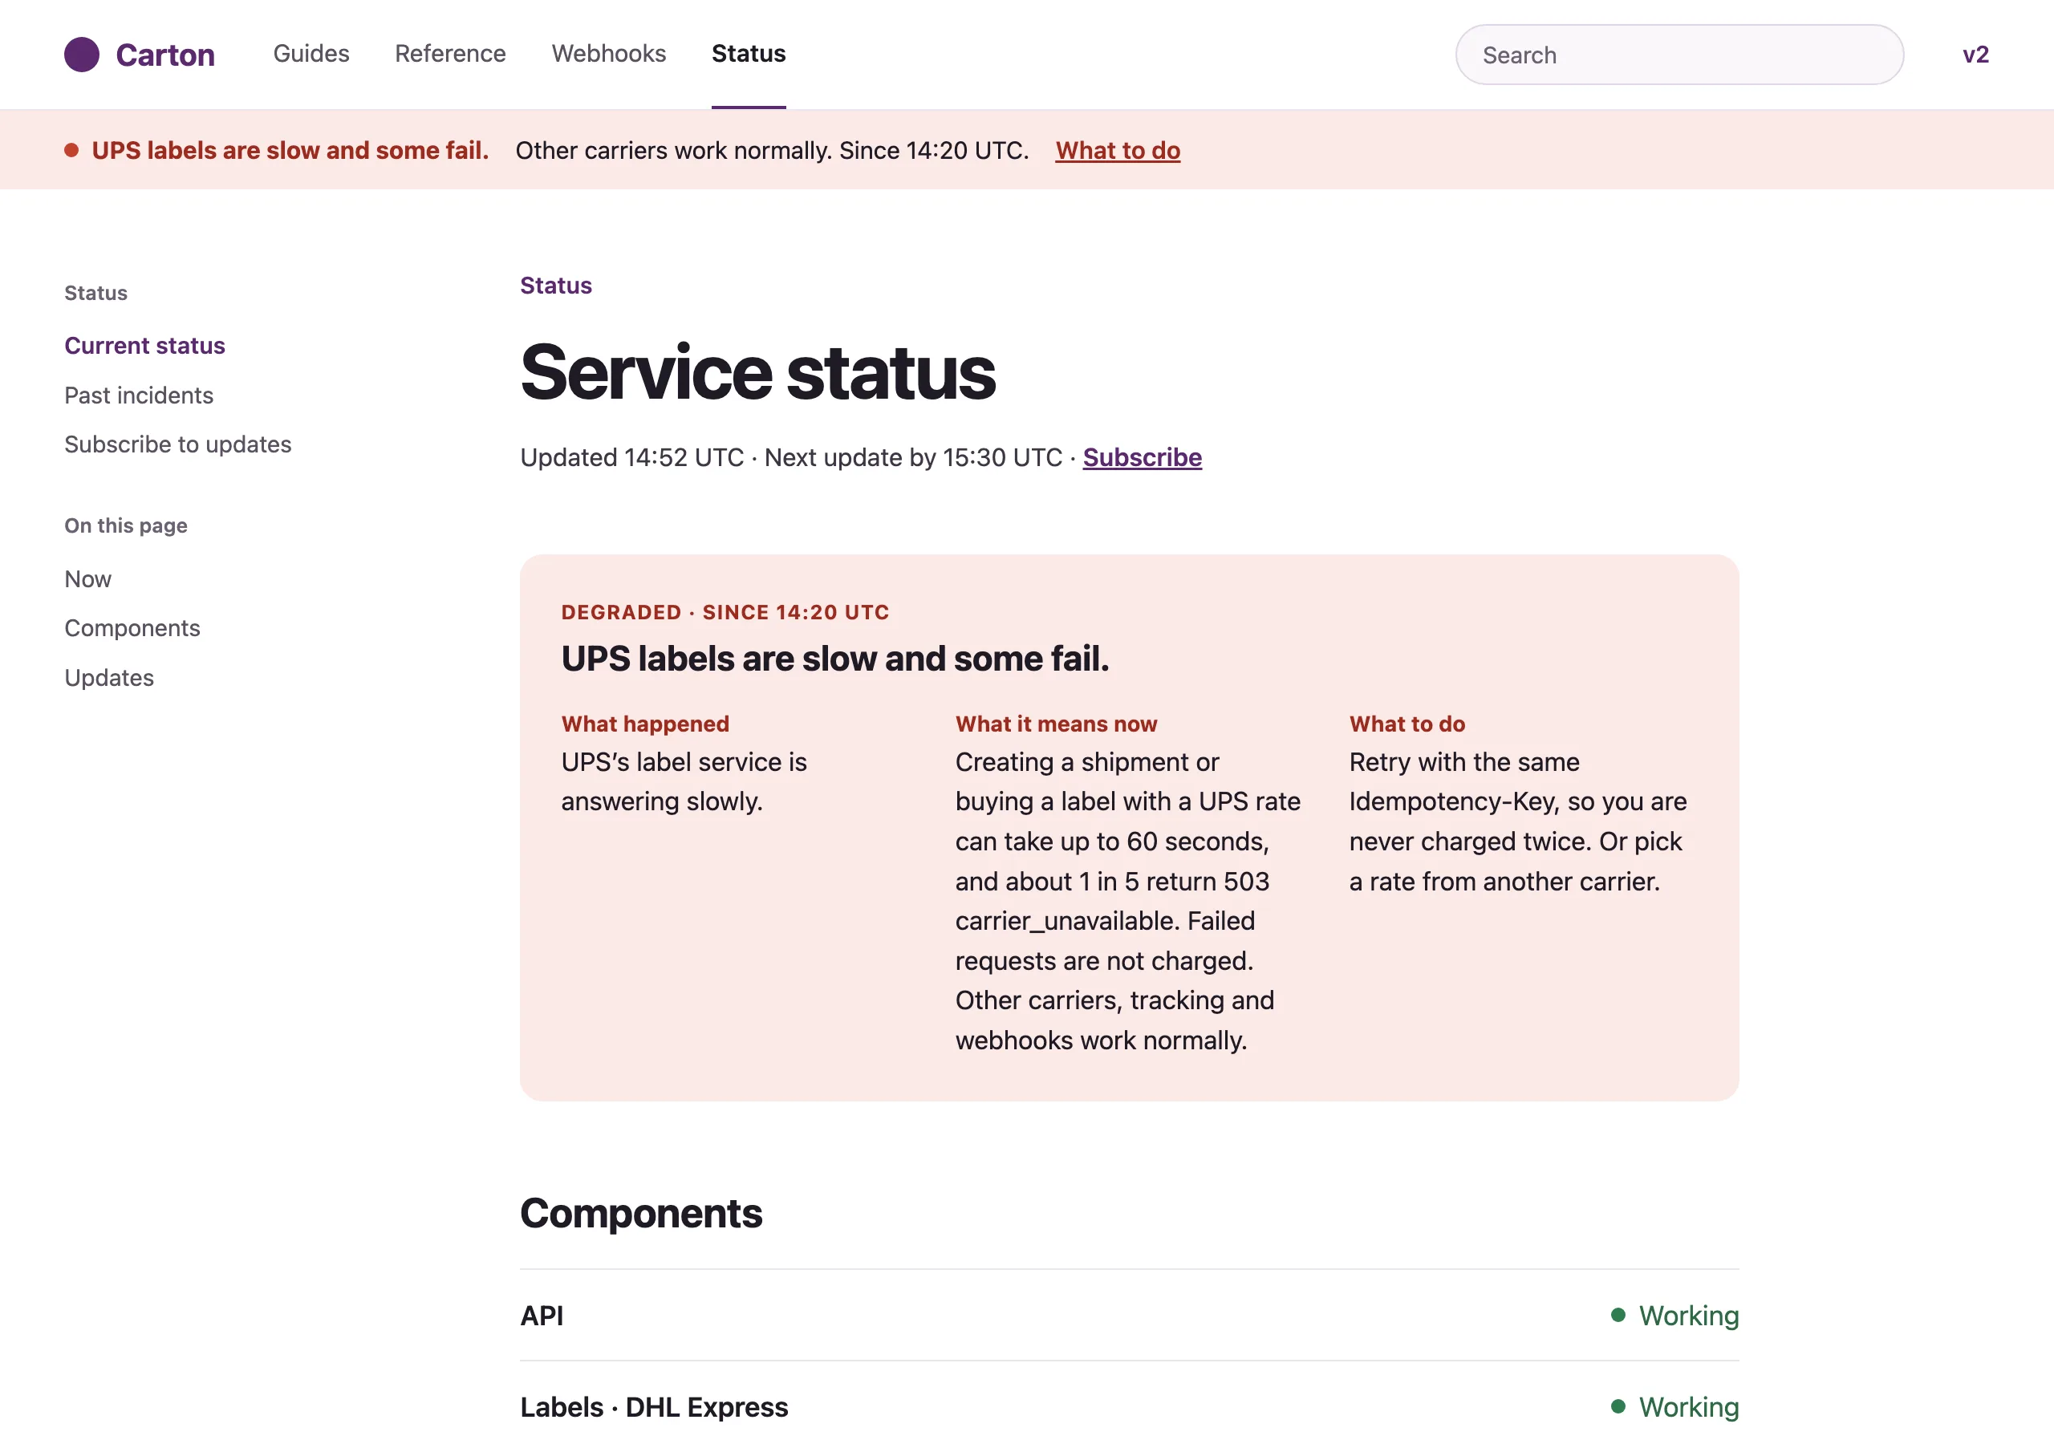Jump to Components in page outline
Viewport: 2054px width, 1444px height.
(132, 628)
